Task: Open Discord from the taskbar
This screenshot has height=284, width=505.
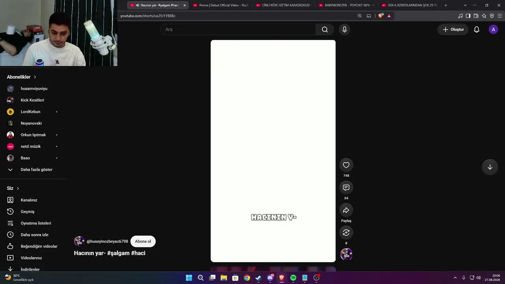Action: click(x=270, y=278)
